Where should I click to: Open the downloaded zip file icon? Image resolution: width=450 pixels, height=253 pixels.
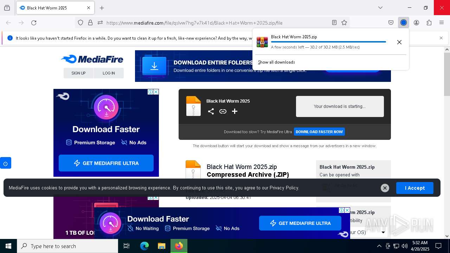click(262, 42)
